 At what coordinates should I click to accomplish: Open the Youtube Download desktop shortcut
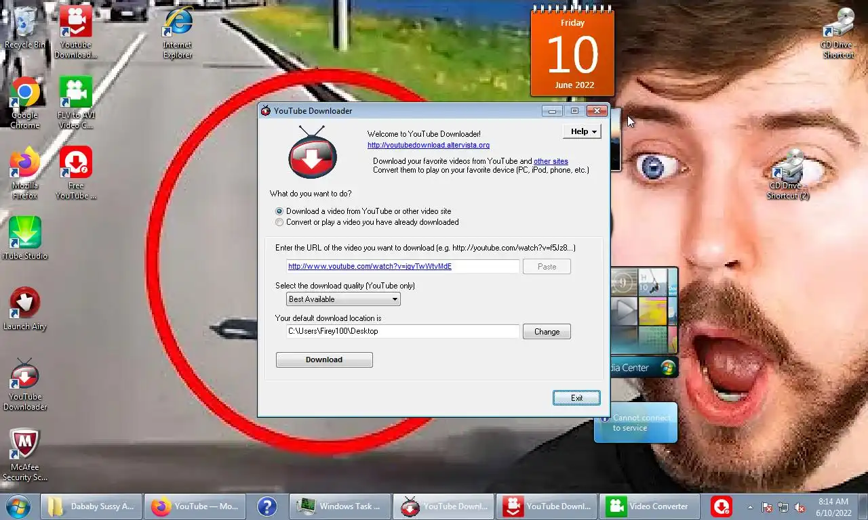75,32
